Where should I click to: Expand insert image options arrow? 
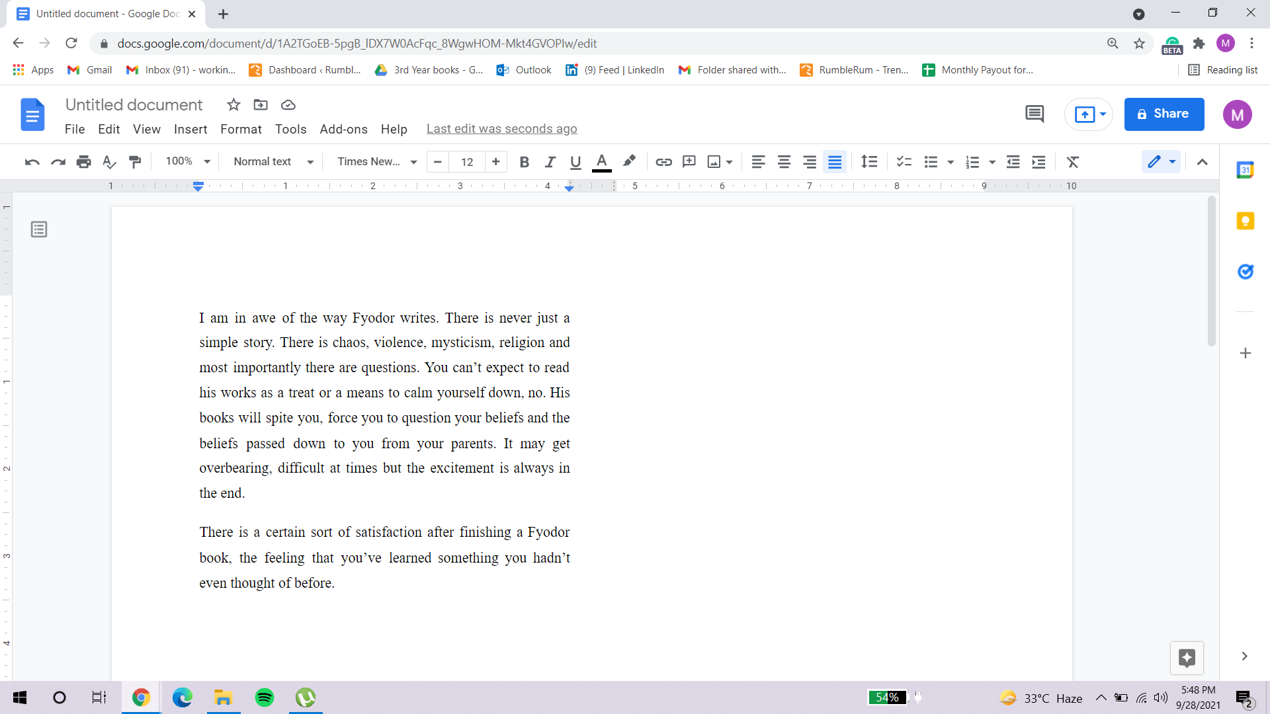[729, 162]
